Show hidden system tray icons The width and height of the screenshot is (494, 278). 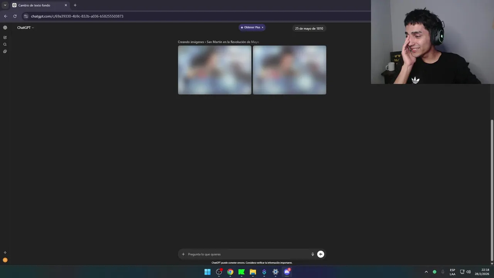(426, 272)
